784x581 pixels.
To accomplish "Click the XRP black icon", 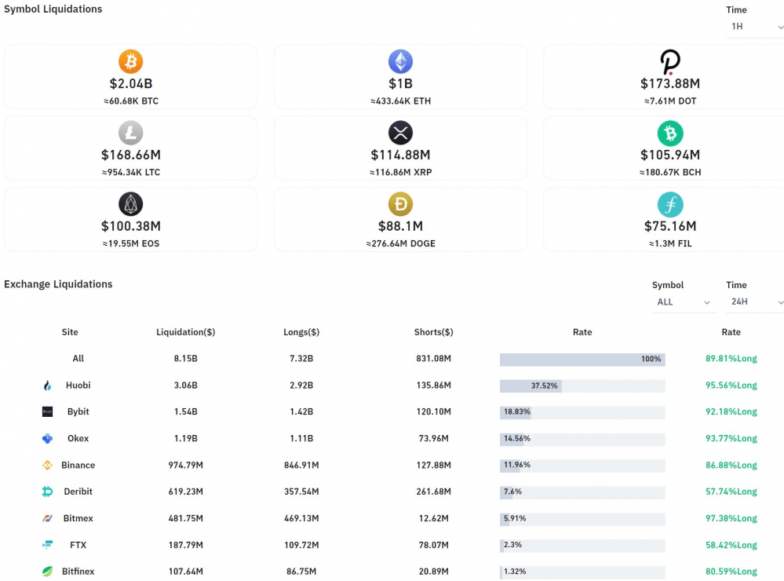I will [400, 133].
